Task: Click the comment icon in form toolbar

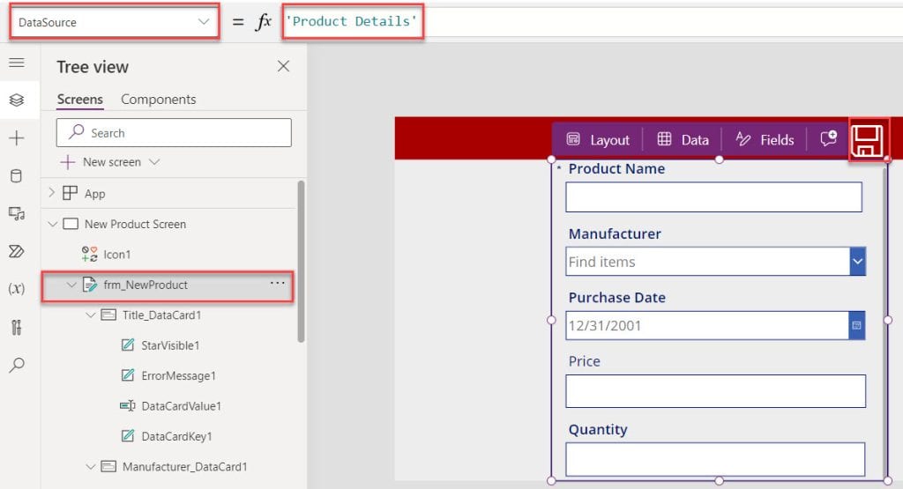Action: [x=829, y=138]
